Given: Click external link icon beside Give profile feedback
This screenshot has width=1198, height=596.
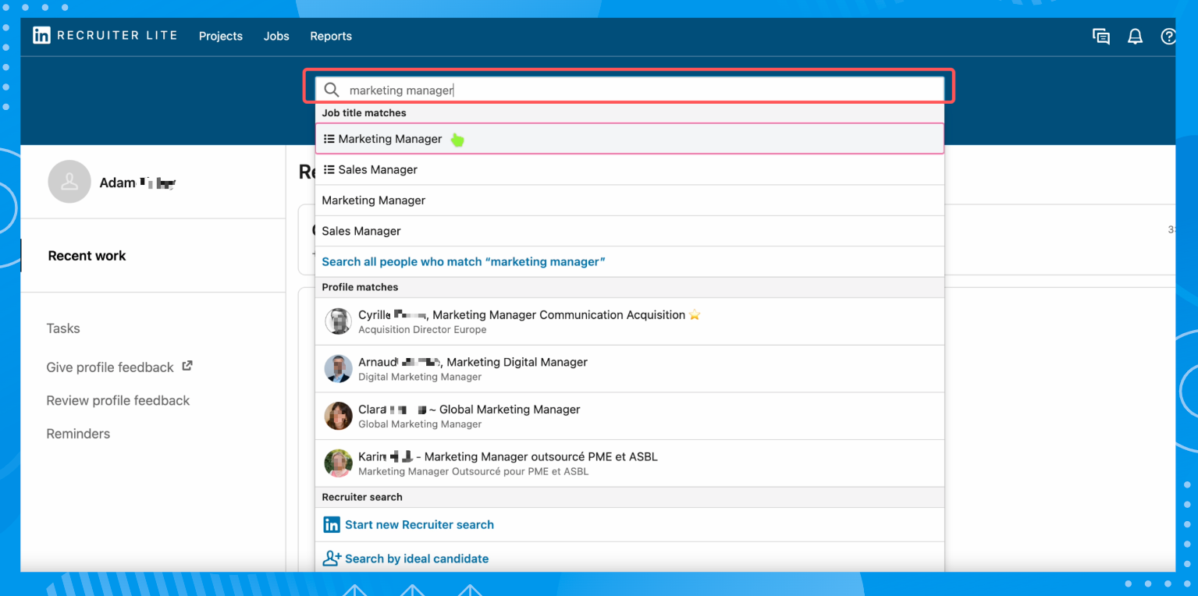Looking at the screenshot, I should coord(187,365).
